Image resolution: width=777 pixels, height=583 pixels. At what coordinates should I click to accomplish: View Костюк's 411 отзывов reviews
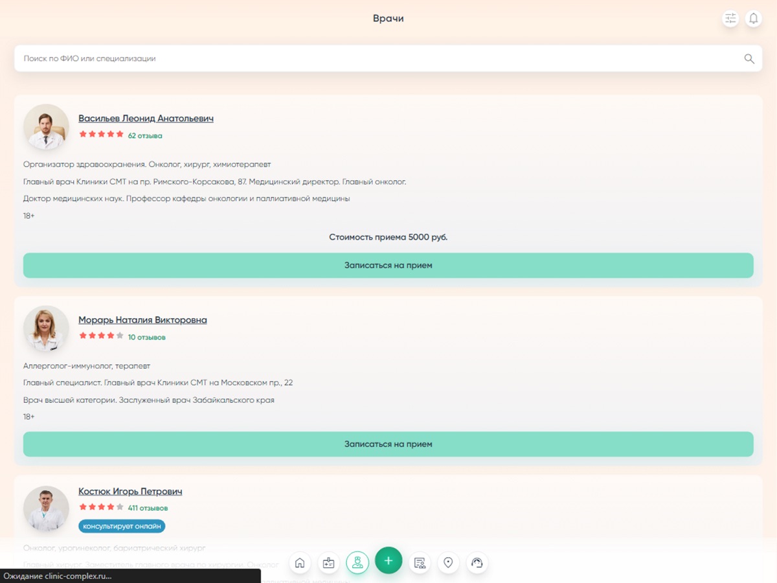[148, 509]
